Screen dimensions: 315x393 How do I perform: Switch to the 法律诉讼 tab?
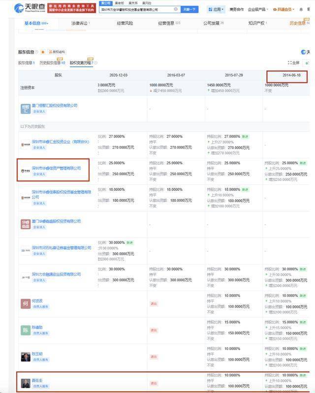[x=81, y=23]
